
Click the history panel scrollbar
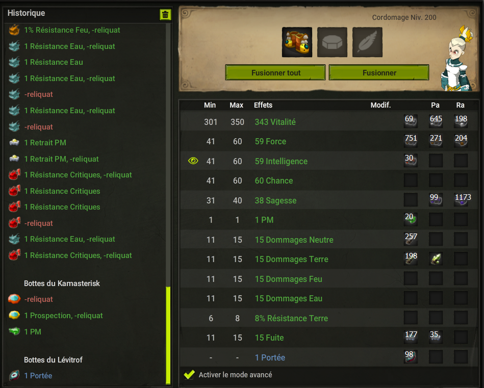click(168, 335)
